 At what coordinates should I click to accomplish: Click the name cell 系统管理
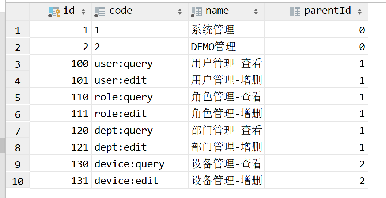(x=226, y=30)
